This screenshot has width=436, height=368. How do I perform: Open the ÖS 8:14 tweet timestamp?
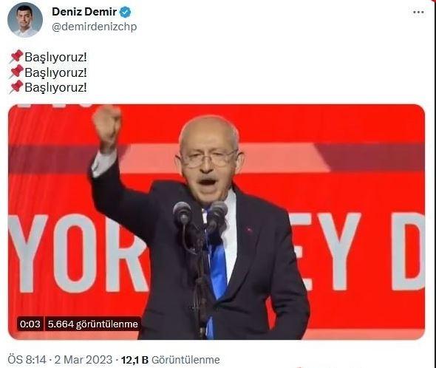pos(27,360)
